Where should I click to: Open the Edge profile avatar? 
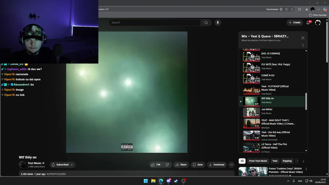pos(313,9)
